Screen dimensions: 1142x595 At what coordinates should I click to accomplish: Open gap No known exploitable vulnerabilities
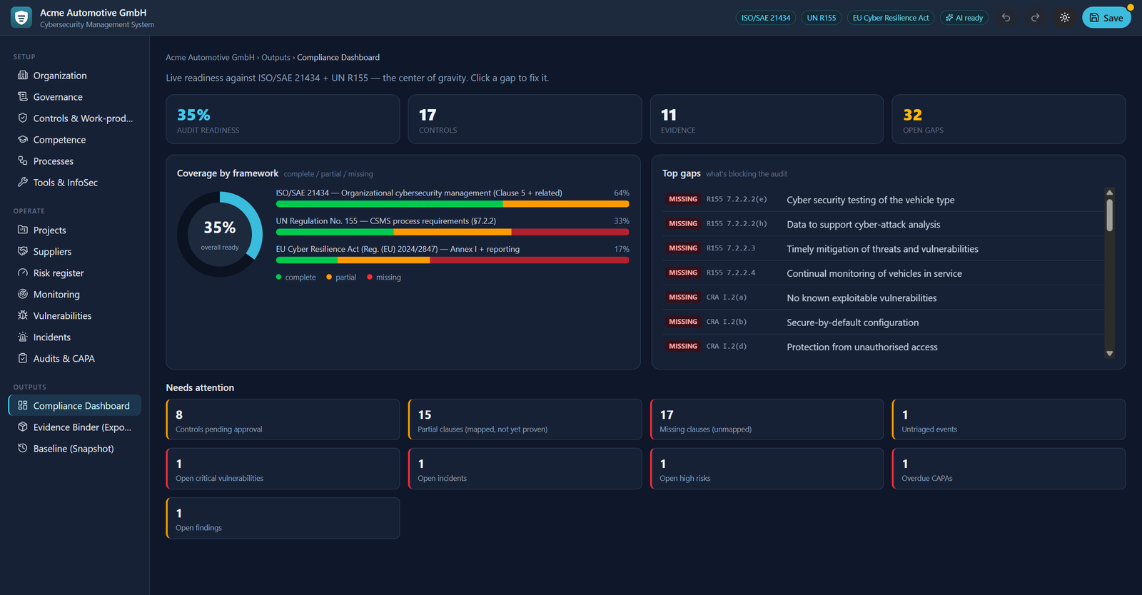[x=883, y=297]
